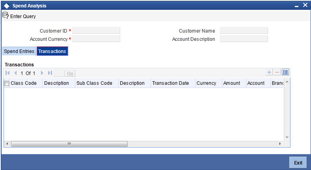The image size is (311, 170).
Task: Click the horizontal scrollbar thumb of the table
Action: (69, 144)
